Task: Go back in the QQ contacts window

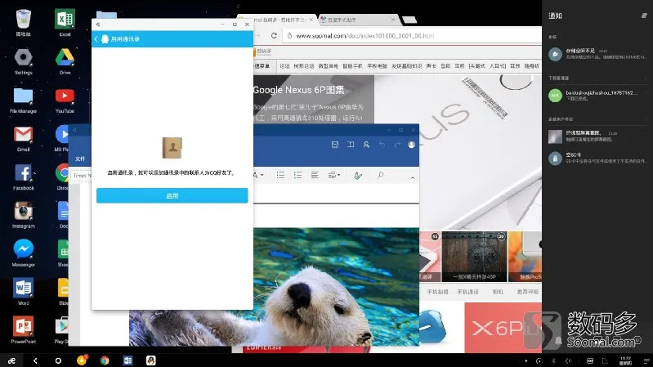Action: coord(96,38)
